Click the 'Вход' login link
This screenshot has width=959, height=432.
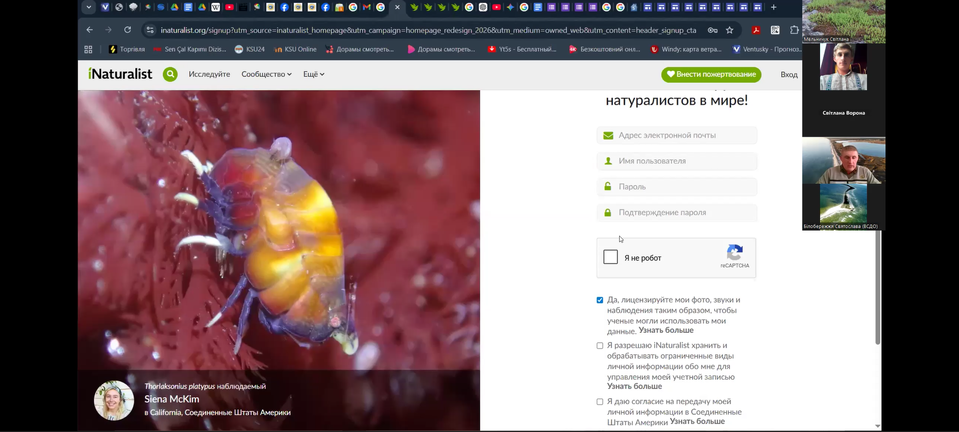click(x=789, y=75)
